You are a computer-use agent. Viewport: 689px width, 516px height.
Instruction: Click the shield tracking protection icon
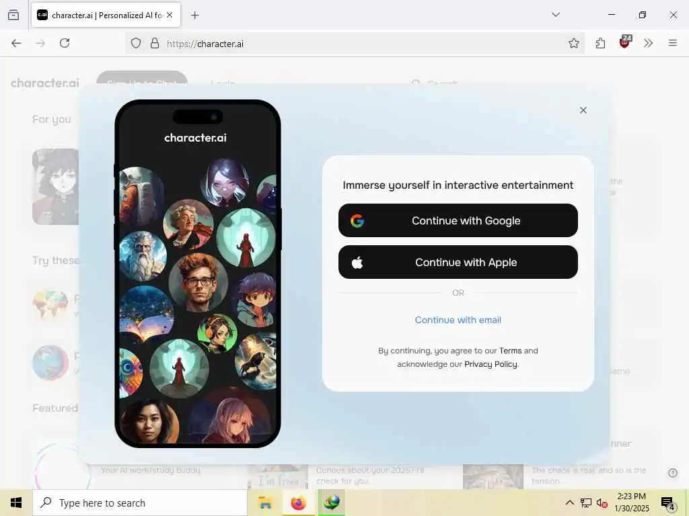136,43
